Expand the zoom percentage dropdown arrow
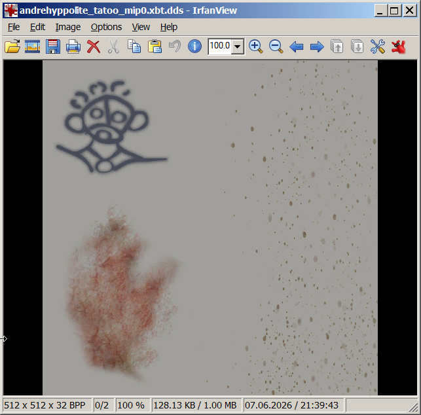 [238, 46]
